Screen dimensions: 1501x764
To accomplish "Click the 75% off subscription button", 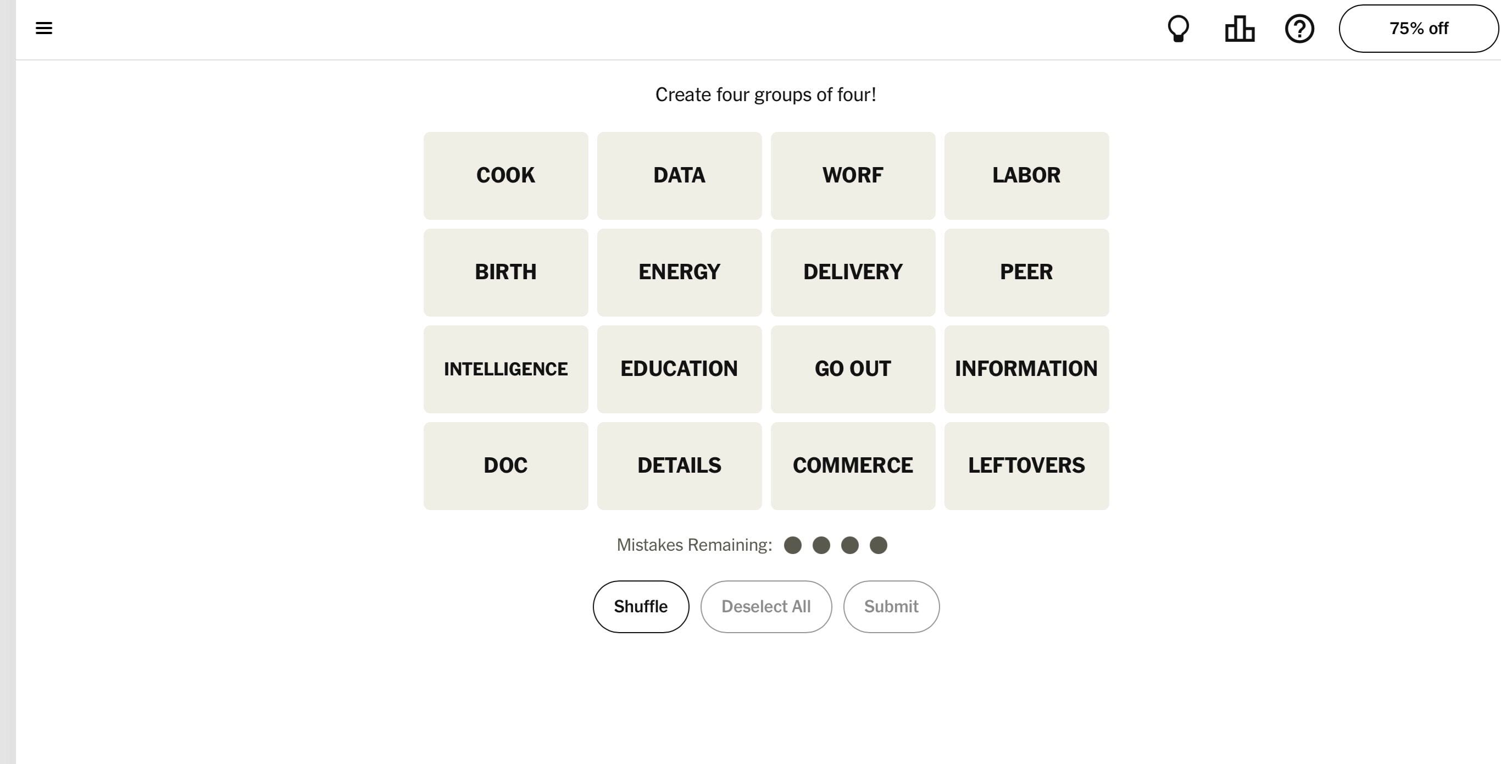I will point(1418,29).
